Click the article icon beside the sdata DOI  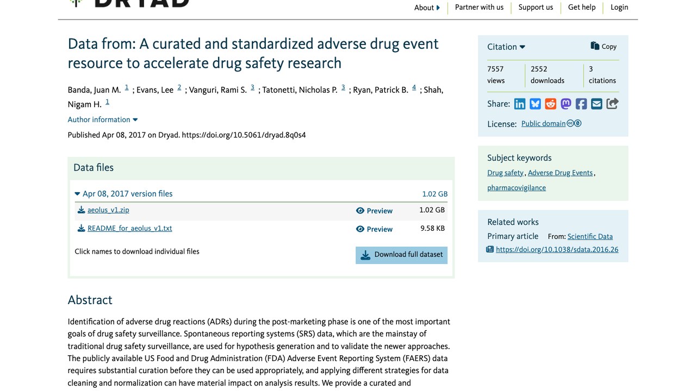tap(490, 250)
